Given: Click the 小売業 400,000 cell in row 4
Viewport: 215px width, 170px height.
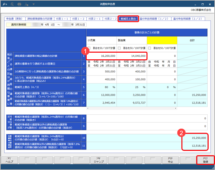Looking at the screenshot, I should click(x=101, y=79).
